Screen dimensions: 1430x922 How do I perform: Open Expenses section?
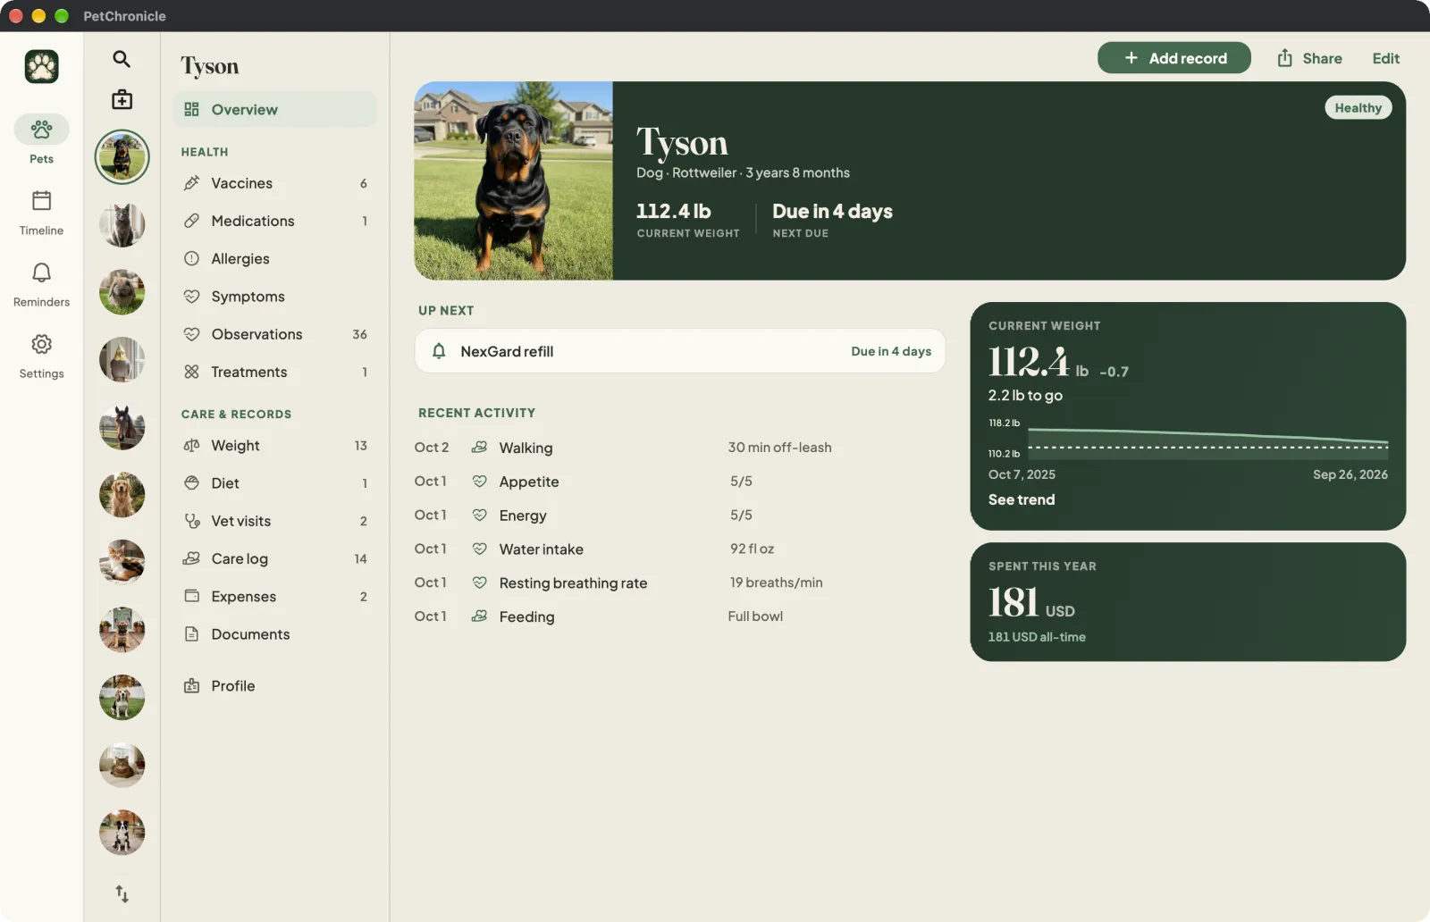point(274,596)
